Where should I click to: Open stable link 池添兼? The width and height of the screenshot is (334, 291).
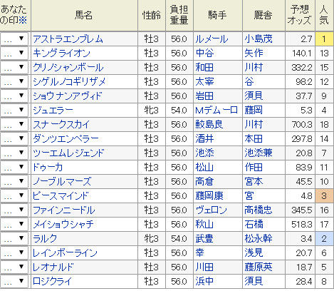pos(259,153)
